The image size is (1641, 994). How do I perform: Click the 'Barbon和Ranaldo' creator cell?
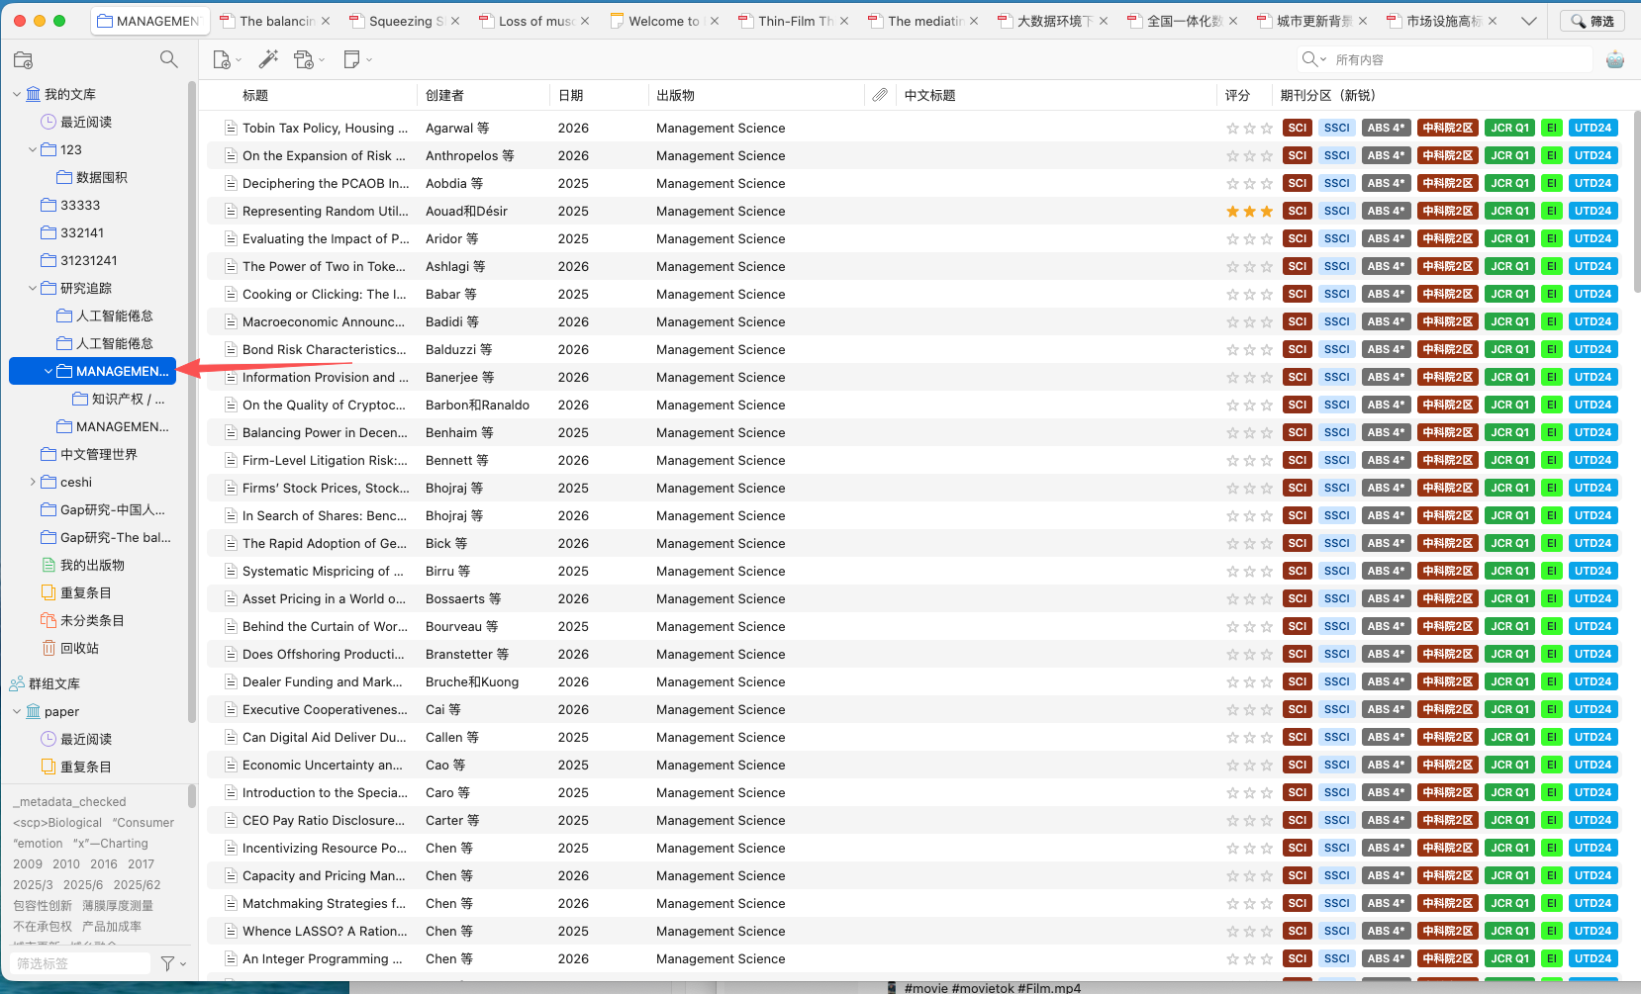[x=477, y=405]
